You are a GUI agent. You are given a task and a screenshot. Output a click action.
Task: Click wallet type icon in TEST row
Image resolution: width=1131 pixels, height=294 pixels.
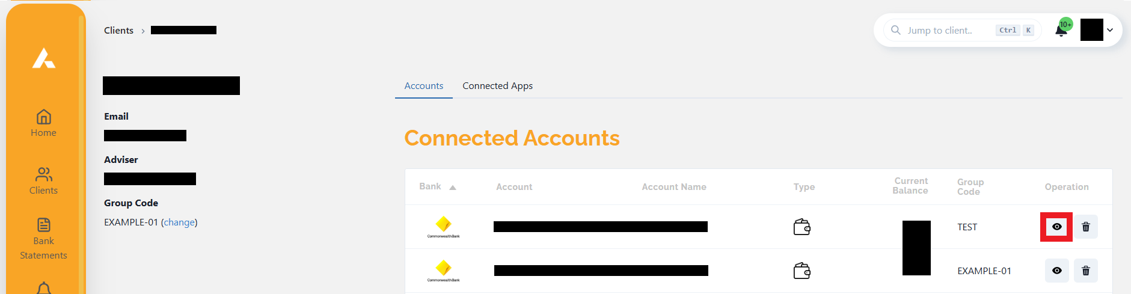point(802,227)
